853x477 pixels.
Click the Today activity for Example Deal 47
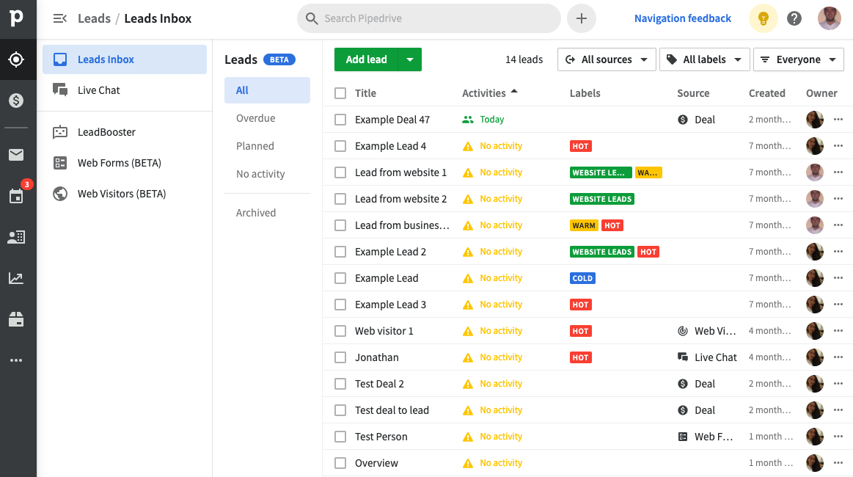(x=492, y=119)
